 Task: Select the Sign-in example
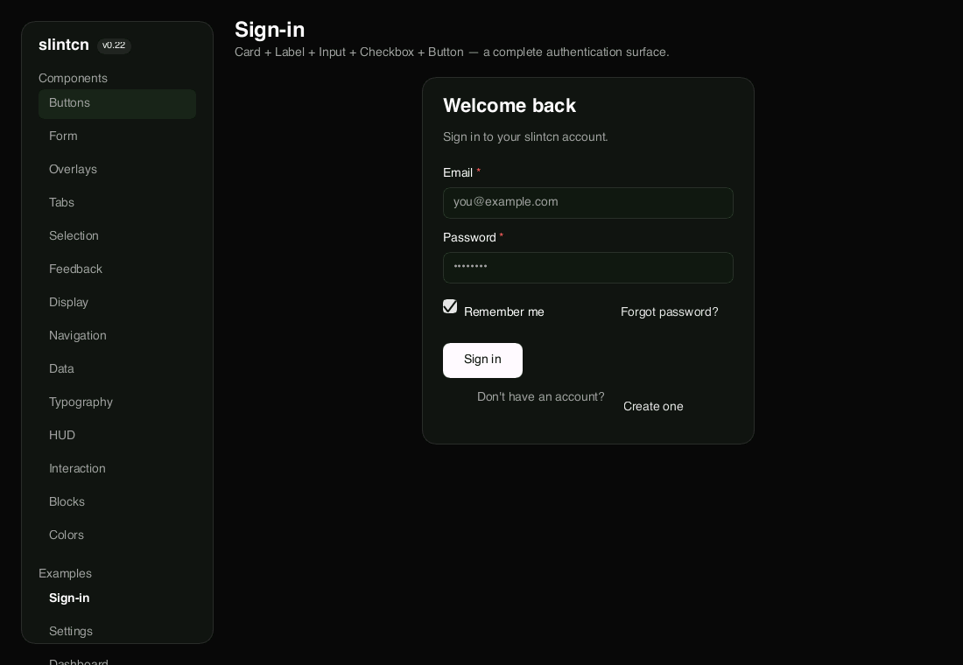(x=117, y=598)
